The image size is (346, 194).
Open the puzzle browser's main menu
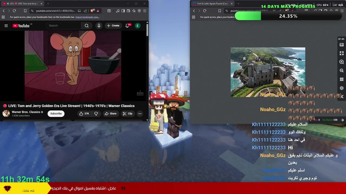(x=342, y=11)
